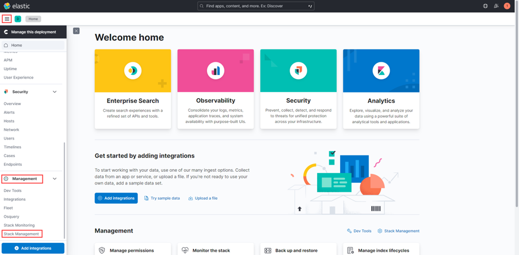Click the Stack Management link in Management section
The height and width of the screenshot is (255, 519).
tap(398, 231)
